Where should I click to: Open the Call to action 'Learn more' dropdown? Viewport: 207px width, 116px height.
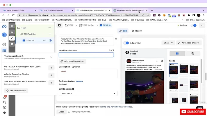point(88,93)
